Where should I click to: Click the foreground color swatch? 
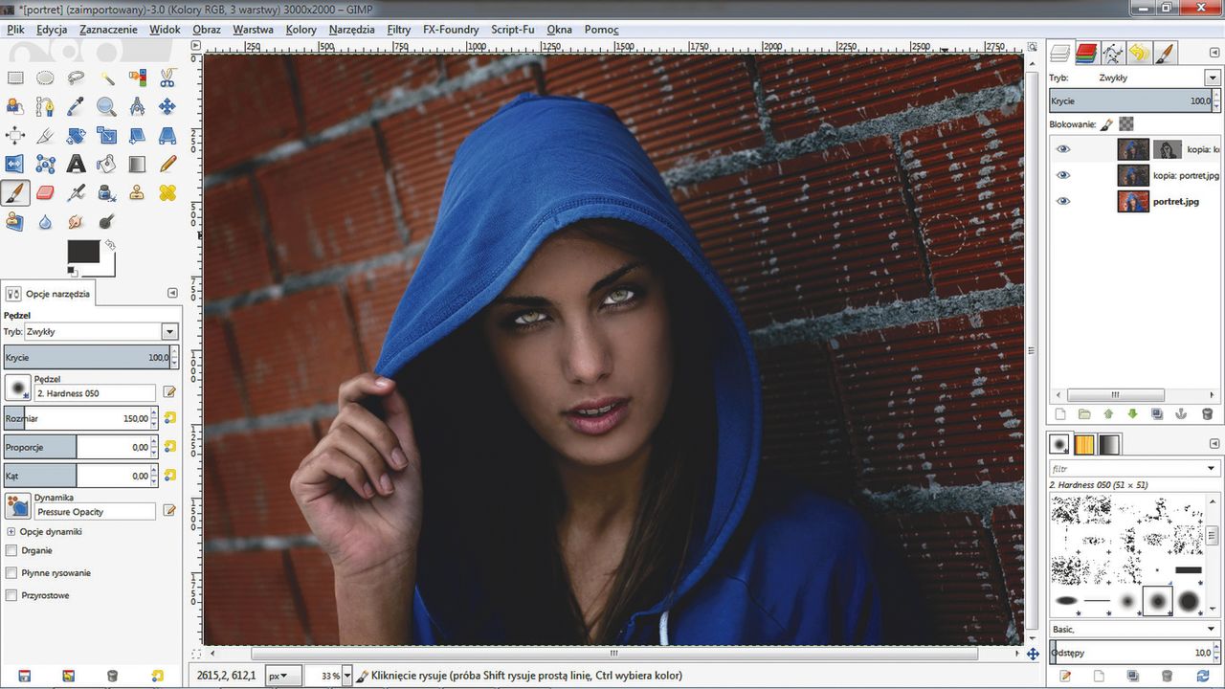click(x=83, y=252)
